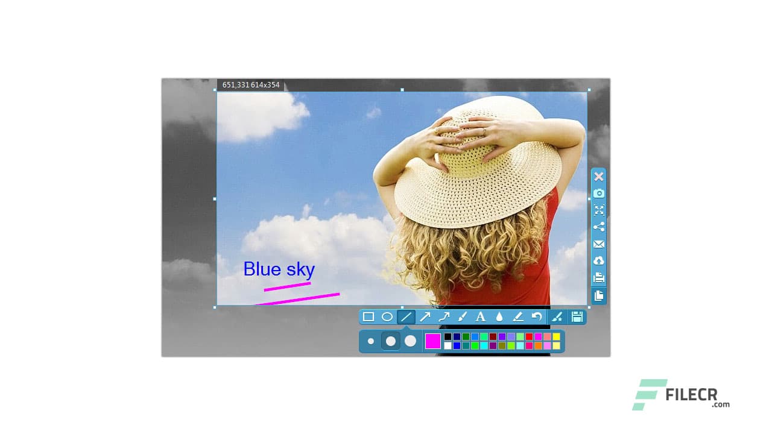
Task: Keep the Line tool selected
Action: 406,316
